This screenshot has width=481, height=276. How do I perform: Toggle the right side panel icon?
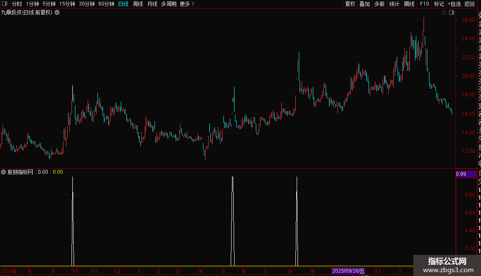coord(452,13)
